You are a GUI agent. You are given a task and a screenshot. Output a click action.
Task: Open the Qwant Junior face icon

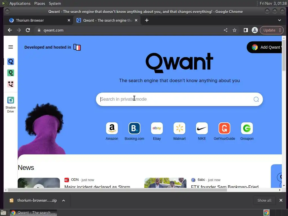[x=11, y=84]
